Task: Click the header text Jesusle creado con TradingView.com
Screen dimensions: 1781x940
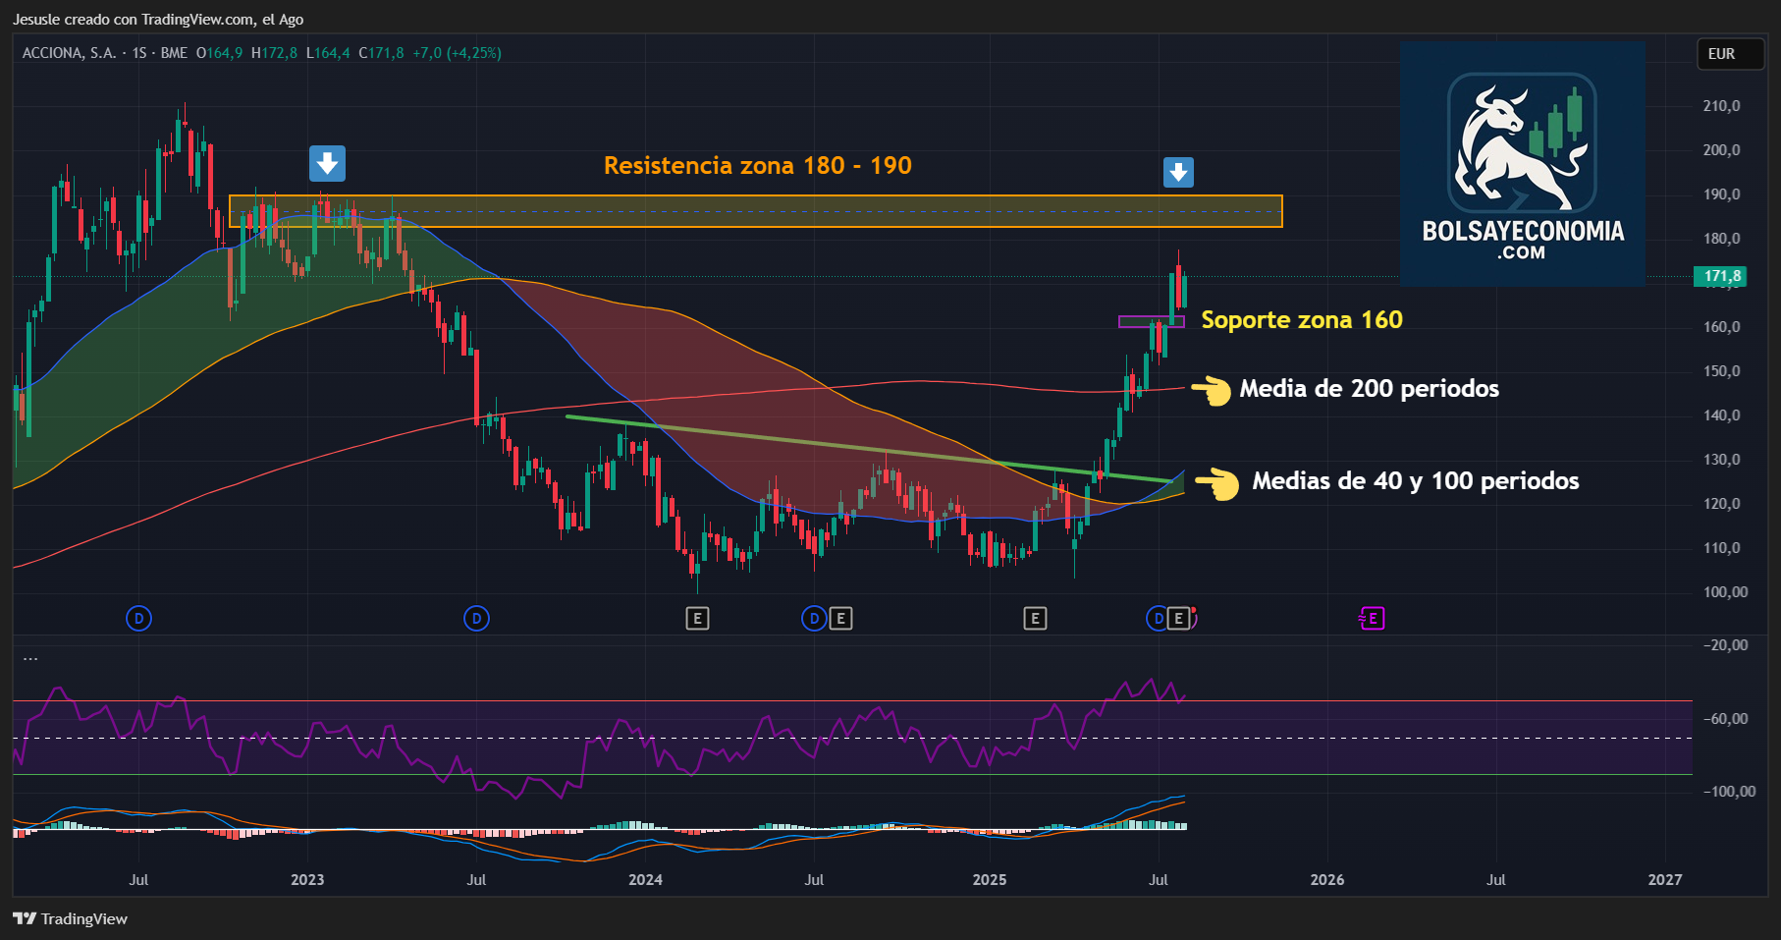Action: 134,19
